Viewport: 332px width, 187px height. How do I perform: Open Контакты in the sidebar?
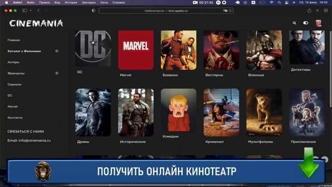coord(15,117)
